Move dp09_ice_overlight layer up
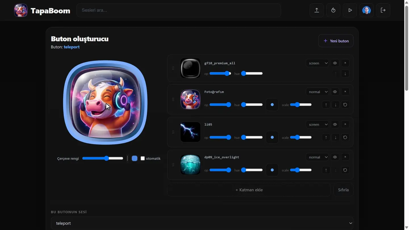This screenshot has width=409, height=230. pos(326,170)
